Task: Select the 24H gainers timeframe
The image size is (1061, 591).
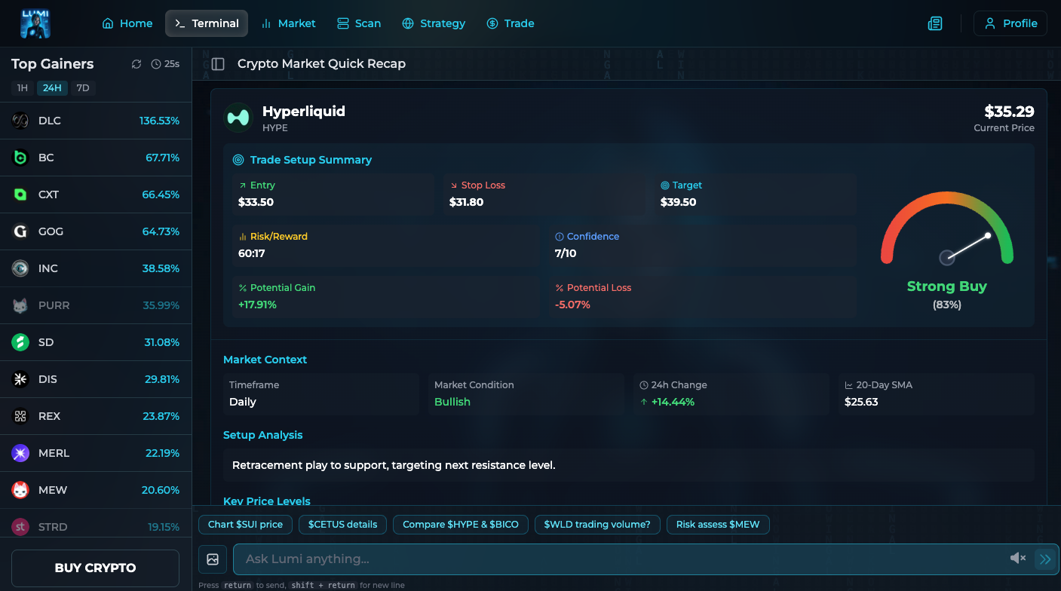Action: click(52, 88)
